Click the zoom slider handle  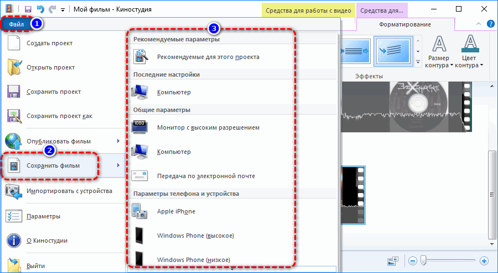423,260
